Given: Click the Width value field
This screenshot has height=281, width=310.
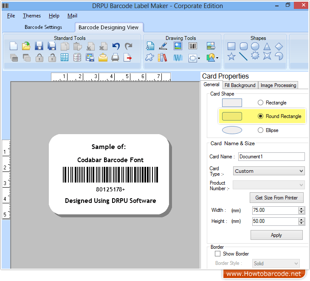Looking at the screenshot, I should [276, 210].
